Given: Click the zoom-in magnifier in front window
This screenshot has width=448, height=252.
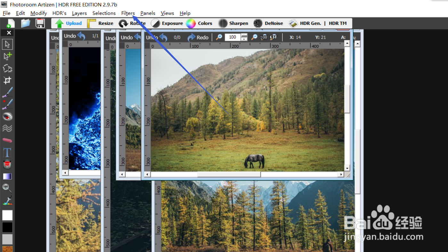Looking at the screenshot, I should coord(219,37).
